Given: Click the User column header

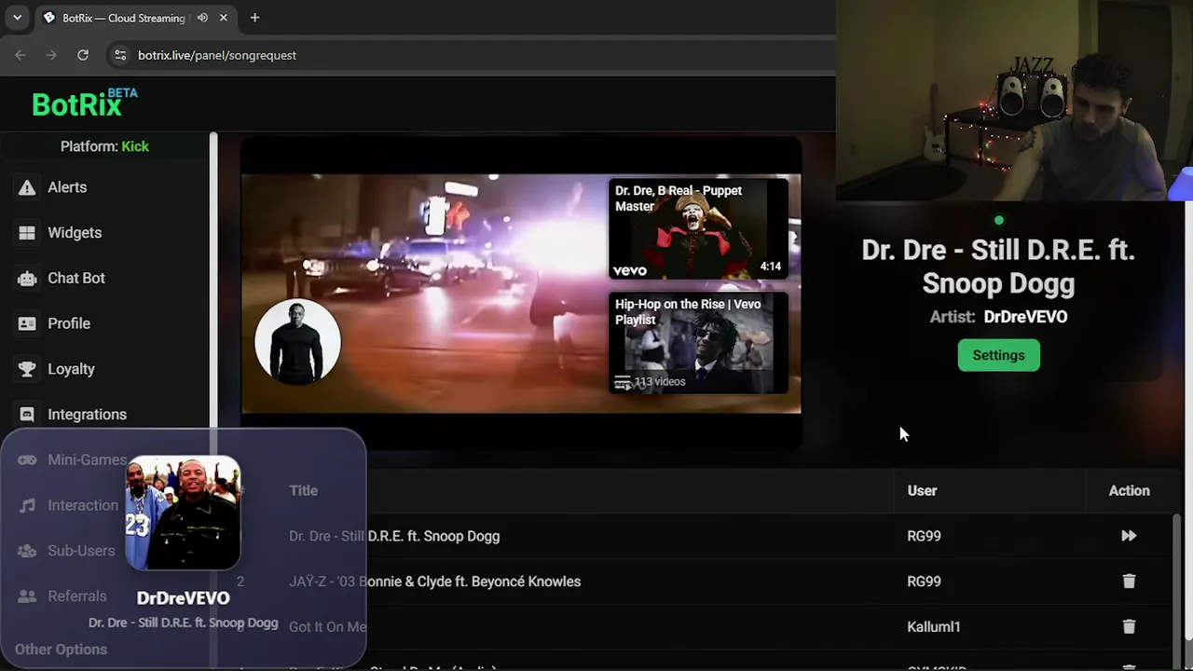Looking at the screenshot, I should click(922, 490).
